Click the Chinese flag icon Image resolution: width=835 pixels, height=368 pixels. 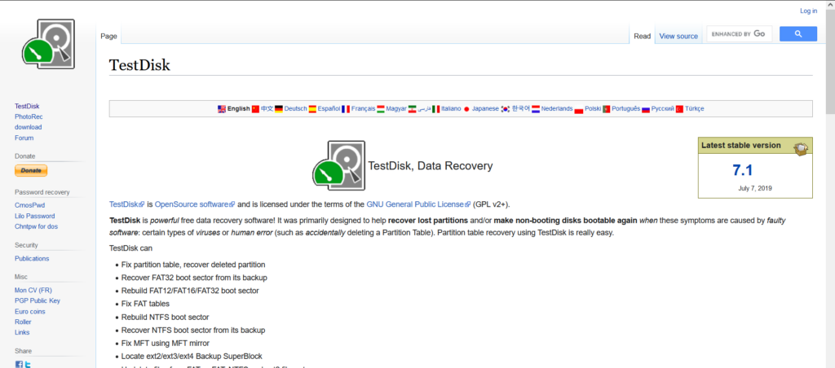tap(255, 109)
